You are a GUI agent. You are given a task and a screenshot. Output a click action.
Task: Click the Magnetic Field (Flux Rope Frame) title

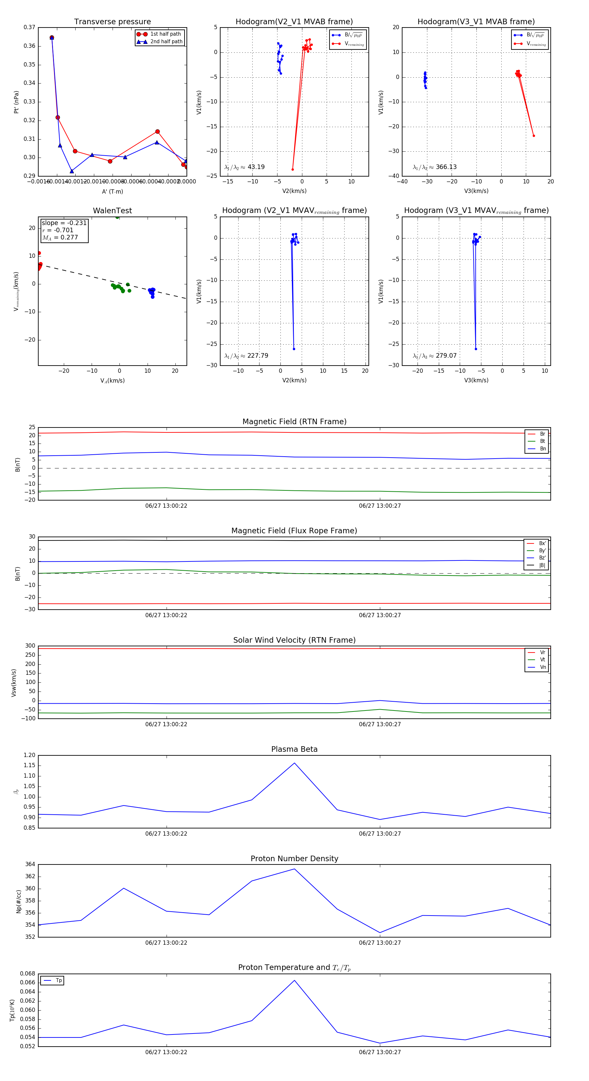click(294, 531)
